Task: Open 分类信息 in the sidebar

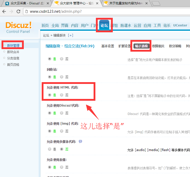Action: (x=13, y=58)
